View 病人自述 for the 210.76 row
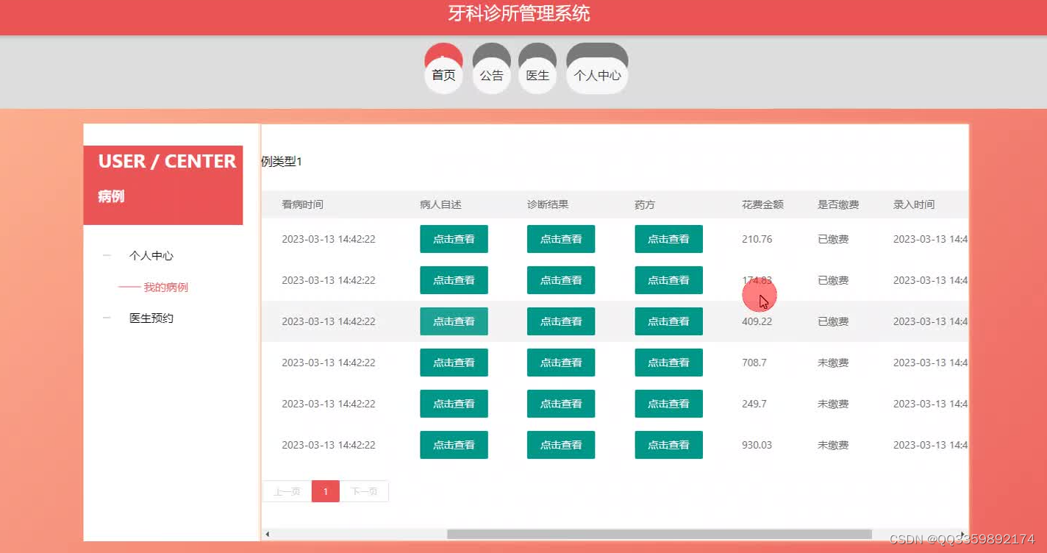 click(x=454, y=239)
